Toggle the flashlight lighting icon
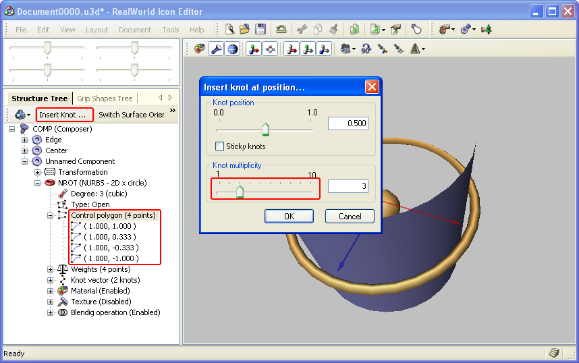 pos(216,49)
